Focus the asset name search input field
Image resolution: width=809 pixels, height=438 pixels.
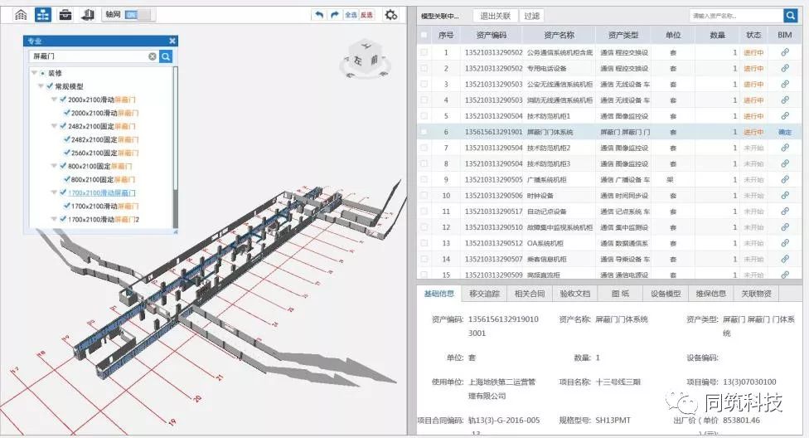click(736, 16)
